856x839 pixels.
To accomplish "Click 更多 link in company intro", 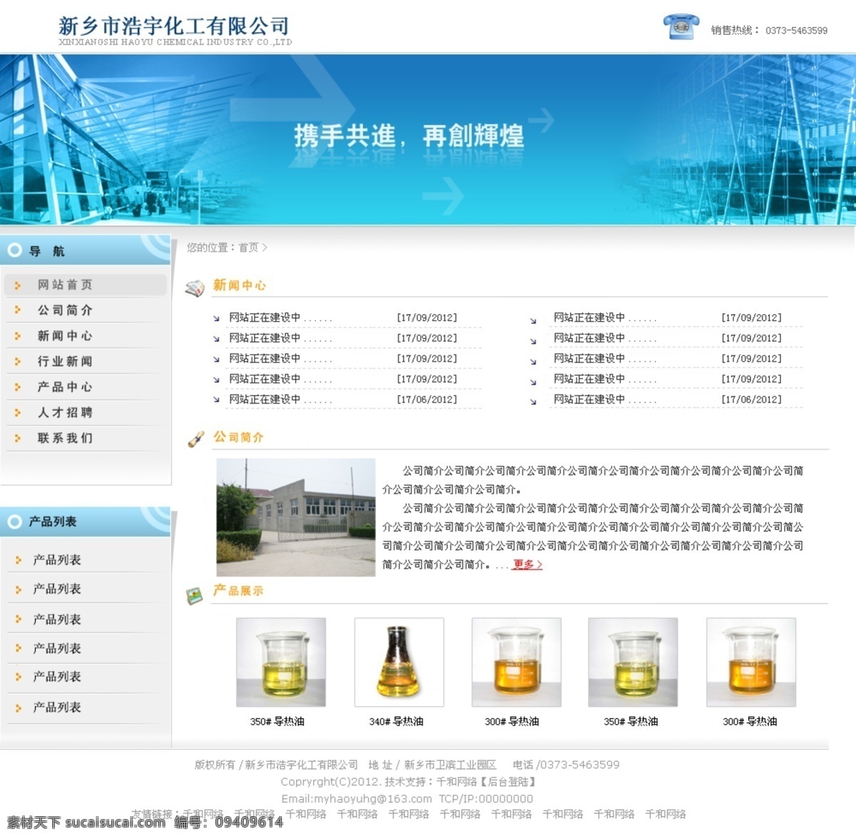I will [x=527, y=564].
